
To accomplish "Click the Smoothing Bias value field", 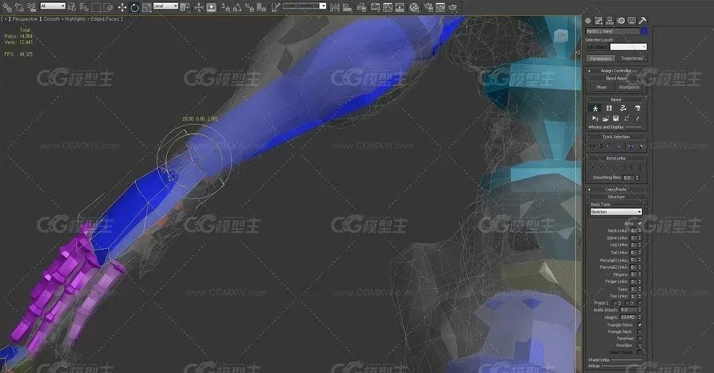I will pyautogui.click(x=628, y=178).
